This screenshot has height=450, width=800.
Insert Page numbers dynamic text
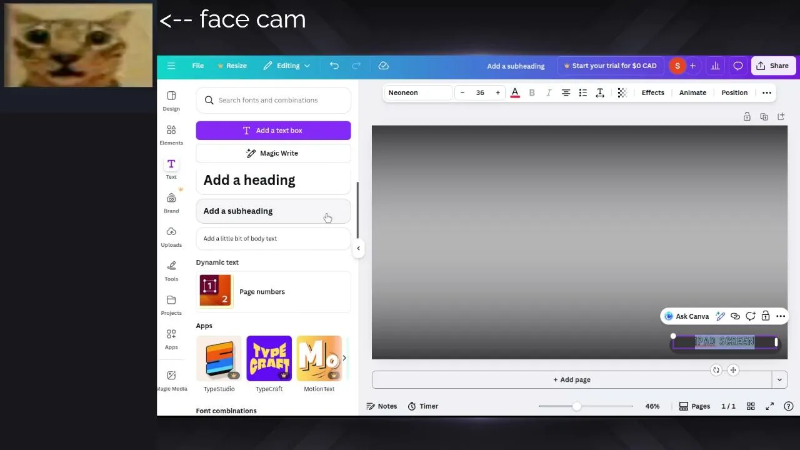click(x=273, y=292)
